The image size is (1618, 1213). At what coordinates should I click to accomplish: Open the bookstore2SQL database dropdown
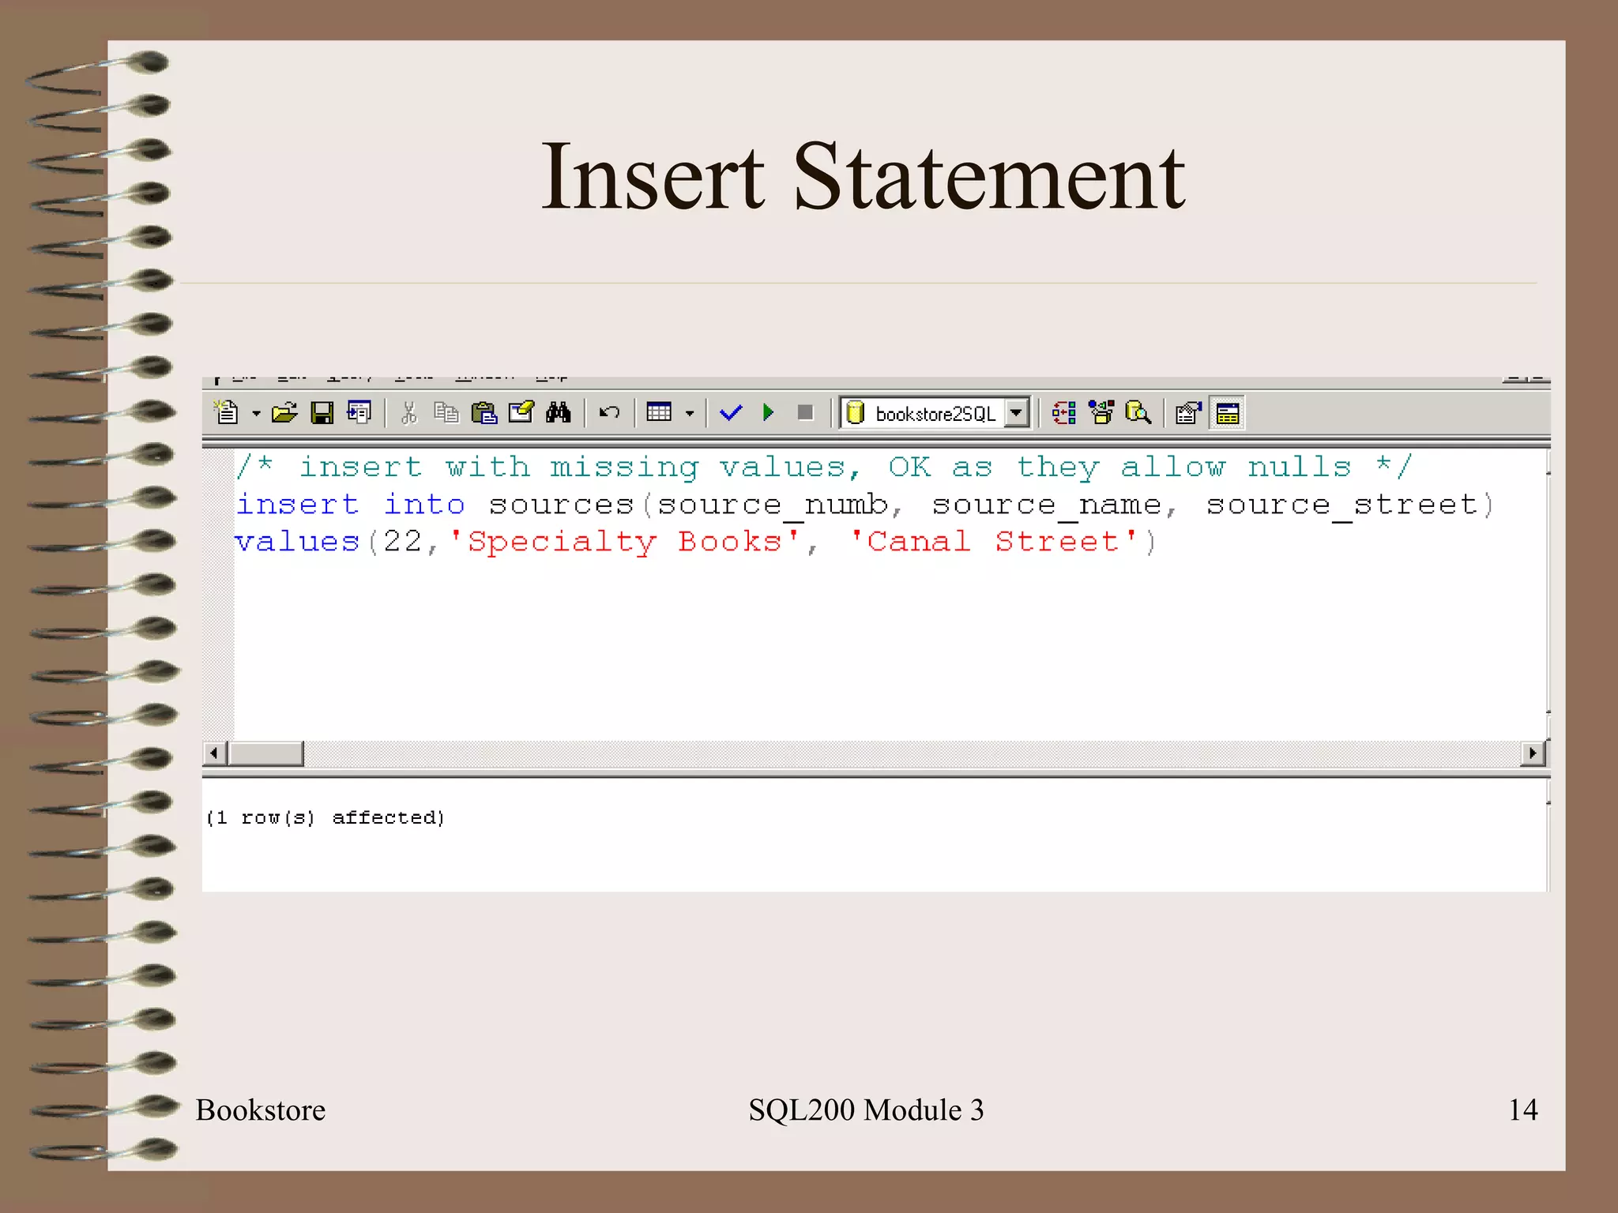click(1017, 412)
